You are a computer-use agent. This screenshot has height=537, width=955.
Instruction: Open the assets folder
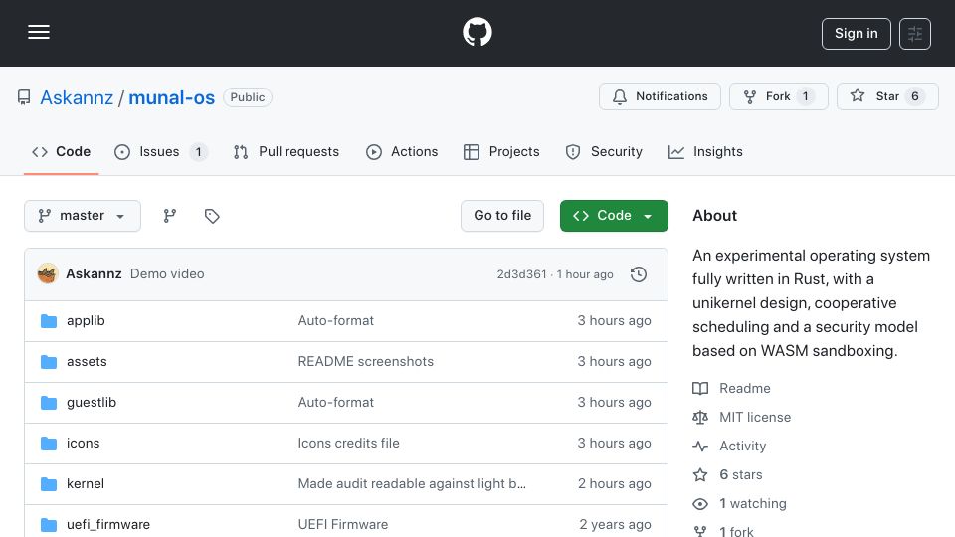tap(87, 362)
